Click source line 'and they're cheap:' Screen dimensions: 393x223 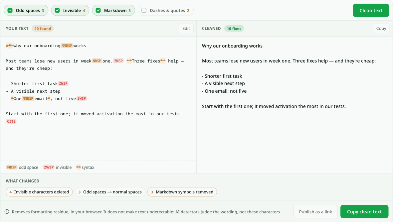[x=29, y=68]
